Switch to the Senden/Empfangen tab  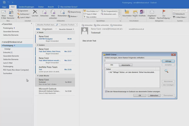(26, 7)
